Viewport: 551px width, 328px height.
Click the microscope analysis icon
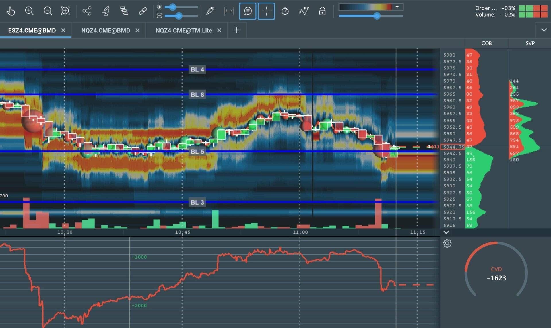[x=105, y=11]
